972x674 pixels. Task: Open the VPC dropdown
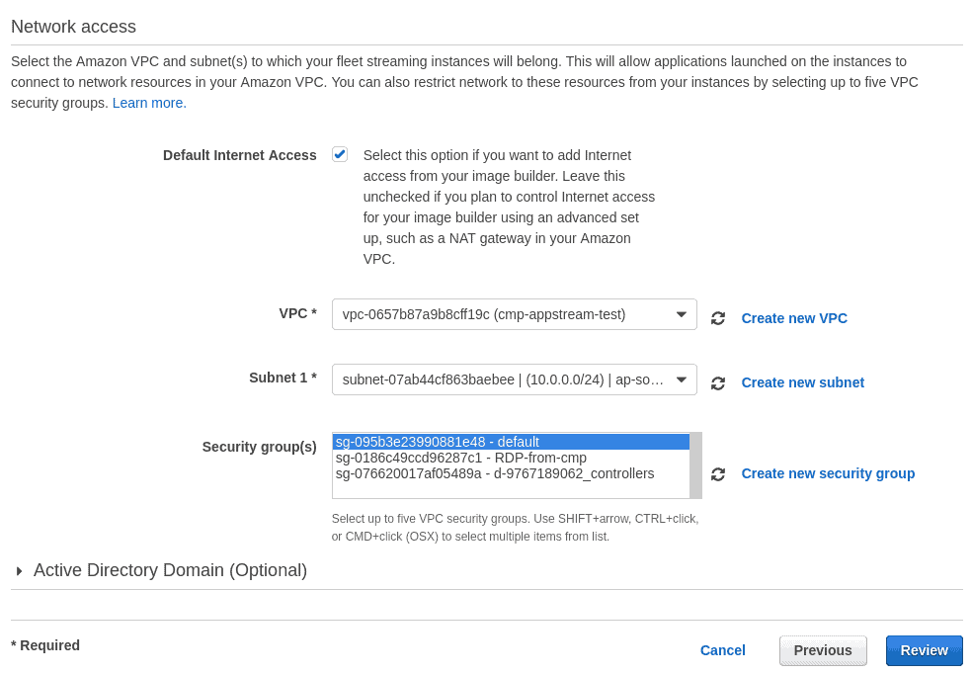tap(514, 314)
